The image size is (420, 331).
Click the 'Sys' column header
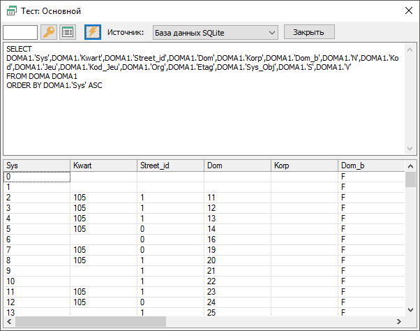(x=36, y=165)
